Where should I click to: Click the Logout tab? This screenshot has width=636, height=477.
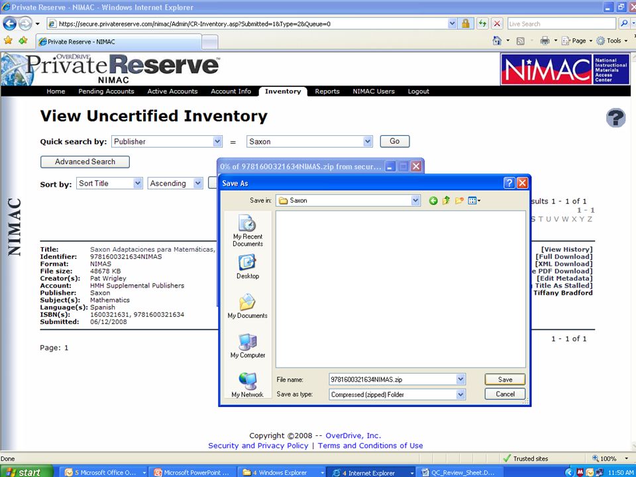click(418, 91)
